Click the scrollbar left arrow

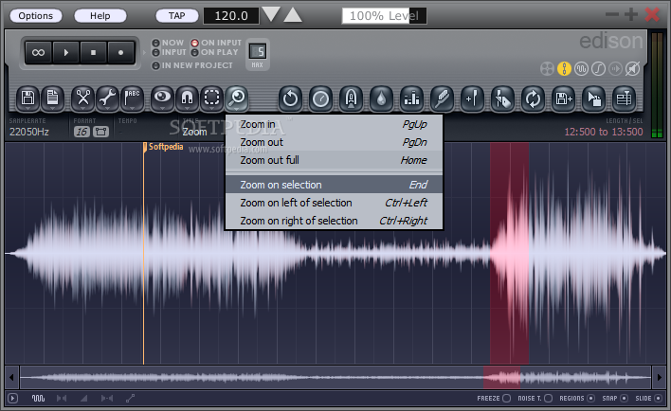tap(11, 377)
